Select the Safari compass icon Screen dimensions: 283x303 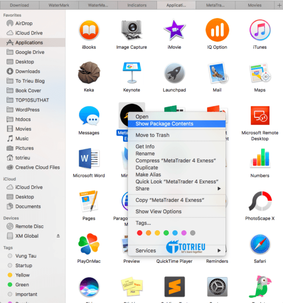(260, 244)
